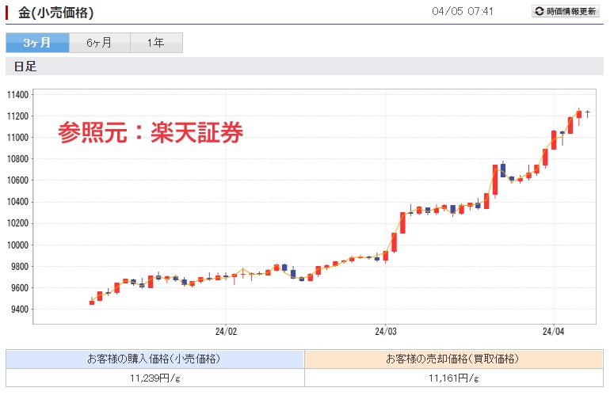The image size is (614, 399).
Task: Click the 時価情報更新 refresh button
Action: point(566,11)
